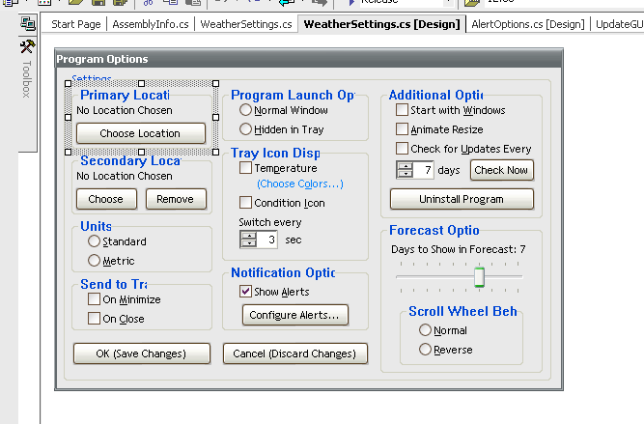Decrease Switch every seconds down arrow
The width and height of the screenshot is (644, 424).
tap(249, 243)
